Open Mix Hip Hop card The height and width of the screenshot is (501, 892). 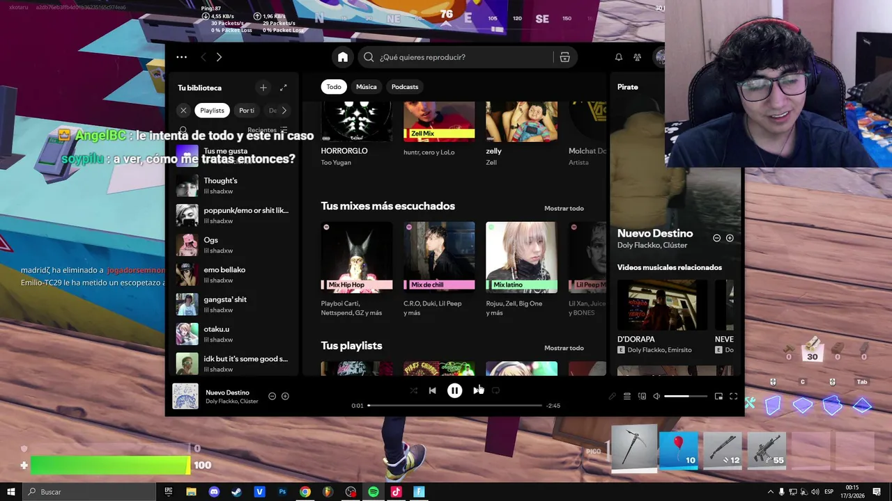[357, 269]
